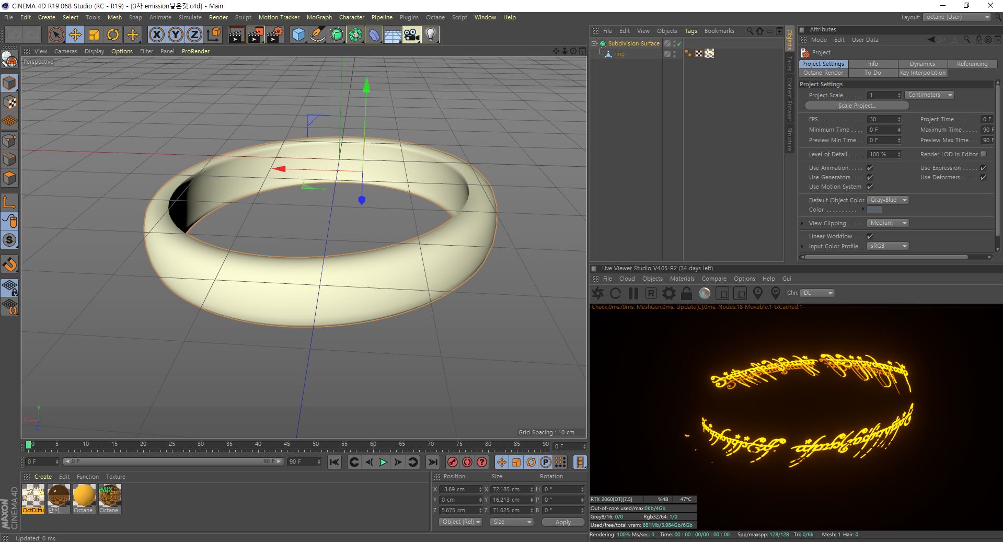This screenshot has height=542, width=1003.
Task: Click the Scale Project button
Action: [x=857, y=106]
